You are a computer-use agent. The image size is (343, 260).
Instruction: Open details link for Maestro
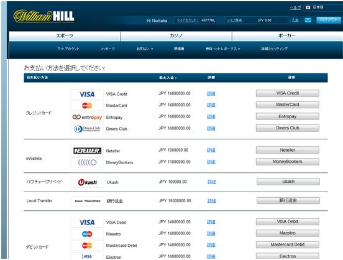pos(211,234)
